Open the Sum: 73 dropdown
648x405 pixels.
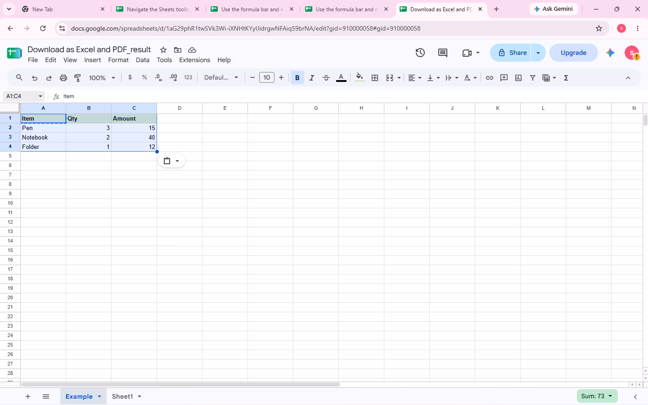(597, 396)
